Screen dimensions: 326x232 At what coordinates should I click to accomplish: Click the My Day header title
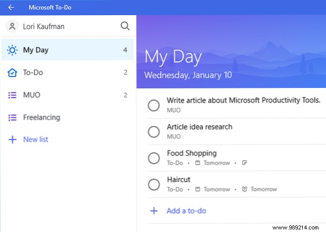(x=173, y=56)
